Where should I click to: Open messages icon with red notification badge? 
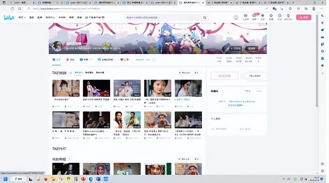[254, 16]
